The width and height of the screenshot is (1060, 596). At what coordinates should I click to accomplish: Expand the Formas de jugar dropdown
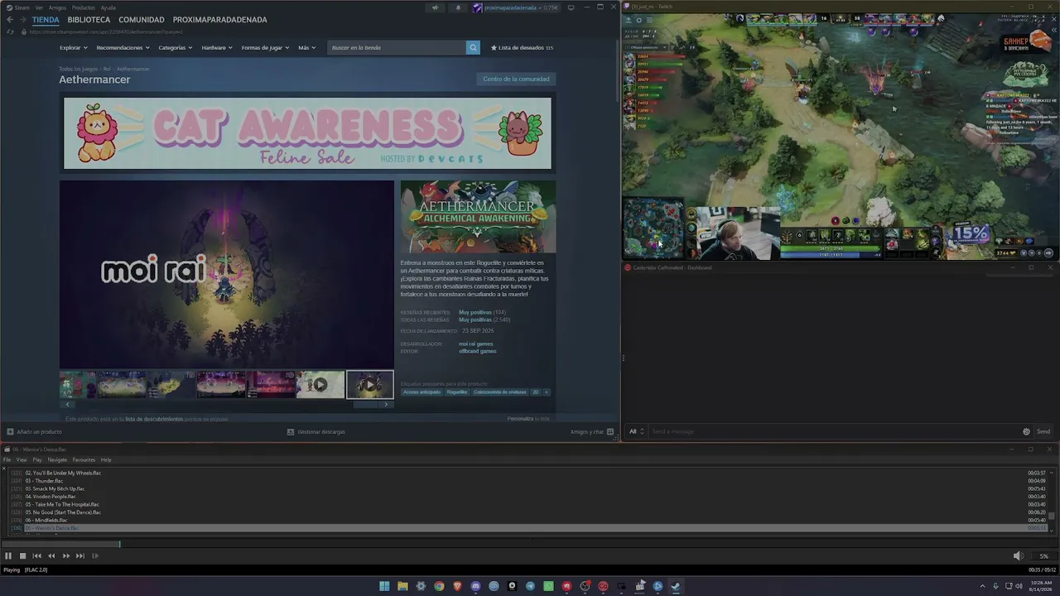point(265,47)
